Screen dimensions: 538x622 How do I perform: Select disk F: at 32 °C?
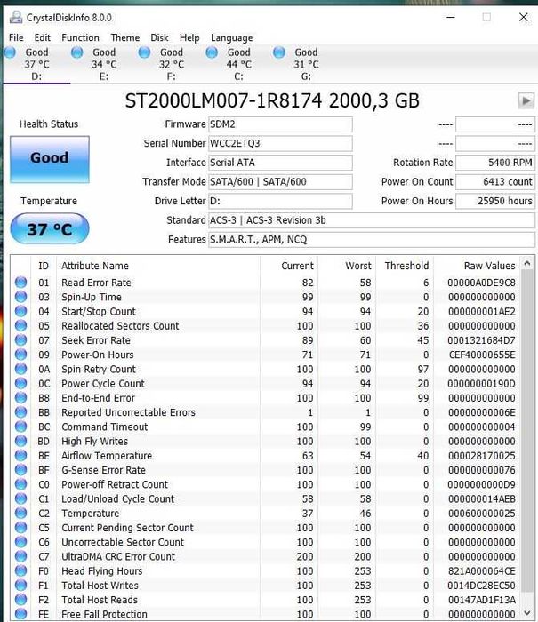click(x=172, y=64)
